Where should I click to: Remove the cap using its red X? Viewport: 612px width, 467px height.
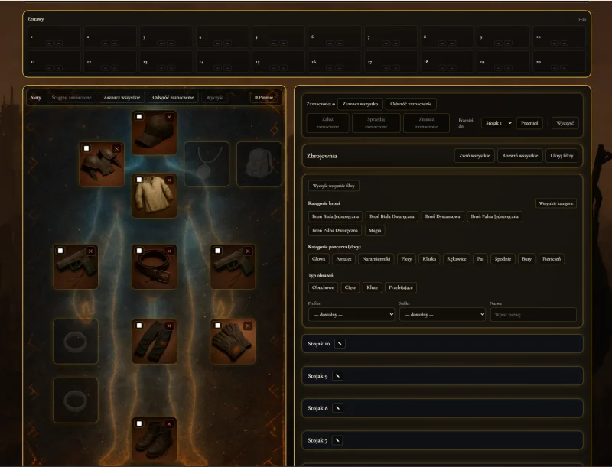(169, 117)
